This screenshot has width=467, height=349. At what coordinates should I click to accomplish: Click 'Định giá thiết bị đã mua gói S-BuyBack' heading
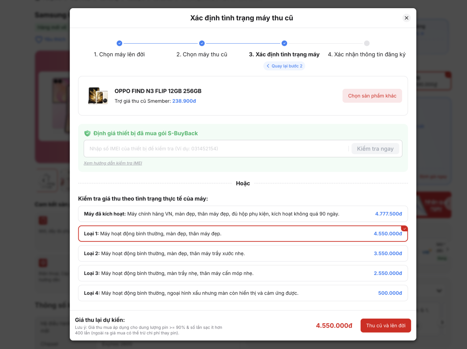click(x=146, y=133)
